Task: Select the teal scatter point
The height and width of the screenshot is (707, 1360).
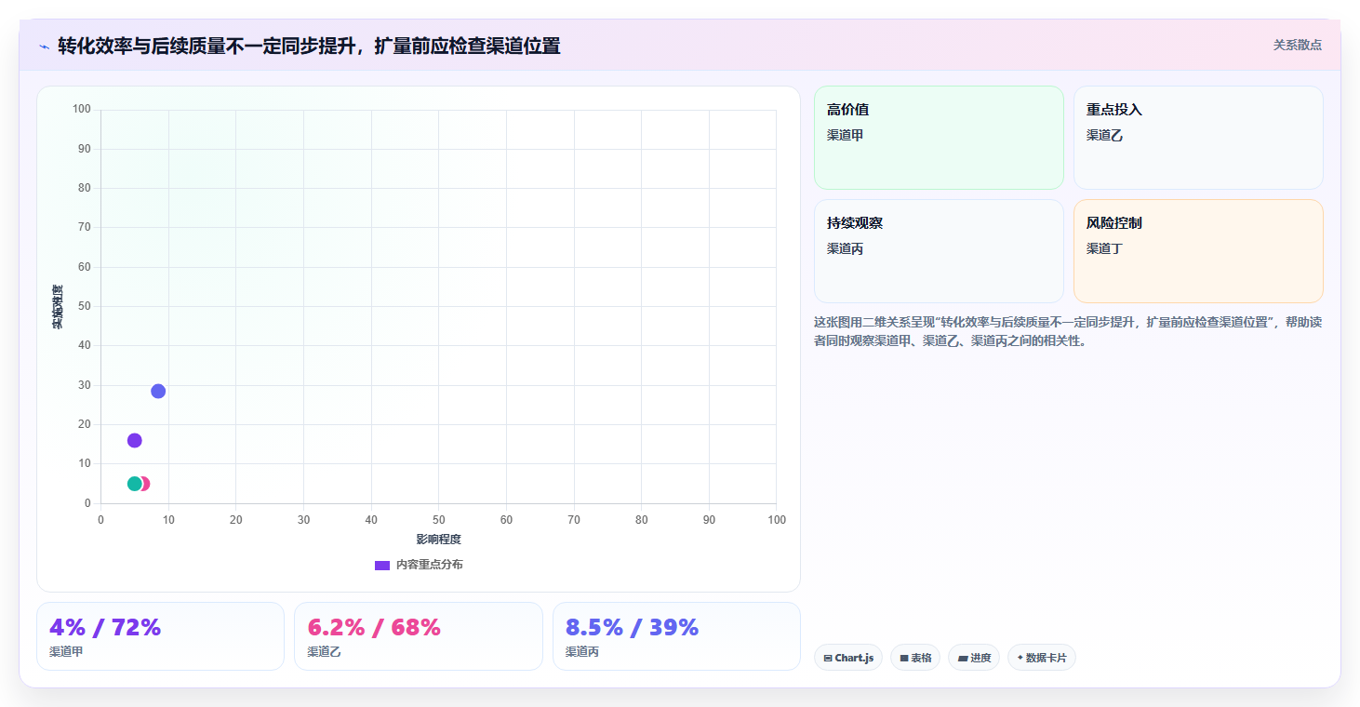Action: coord(134,484)
